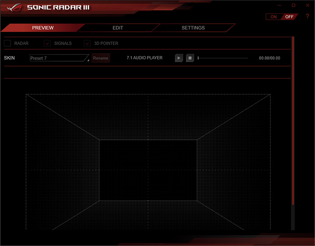Click the 00:00/00:00 time display
The height and width of the screenshot is (246, 315).
click(269, 58)
